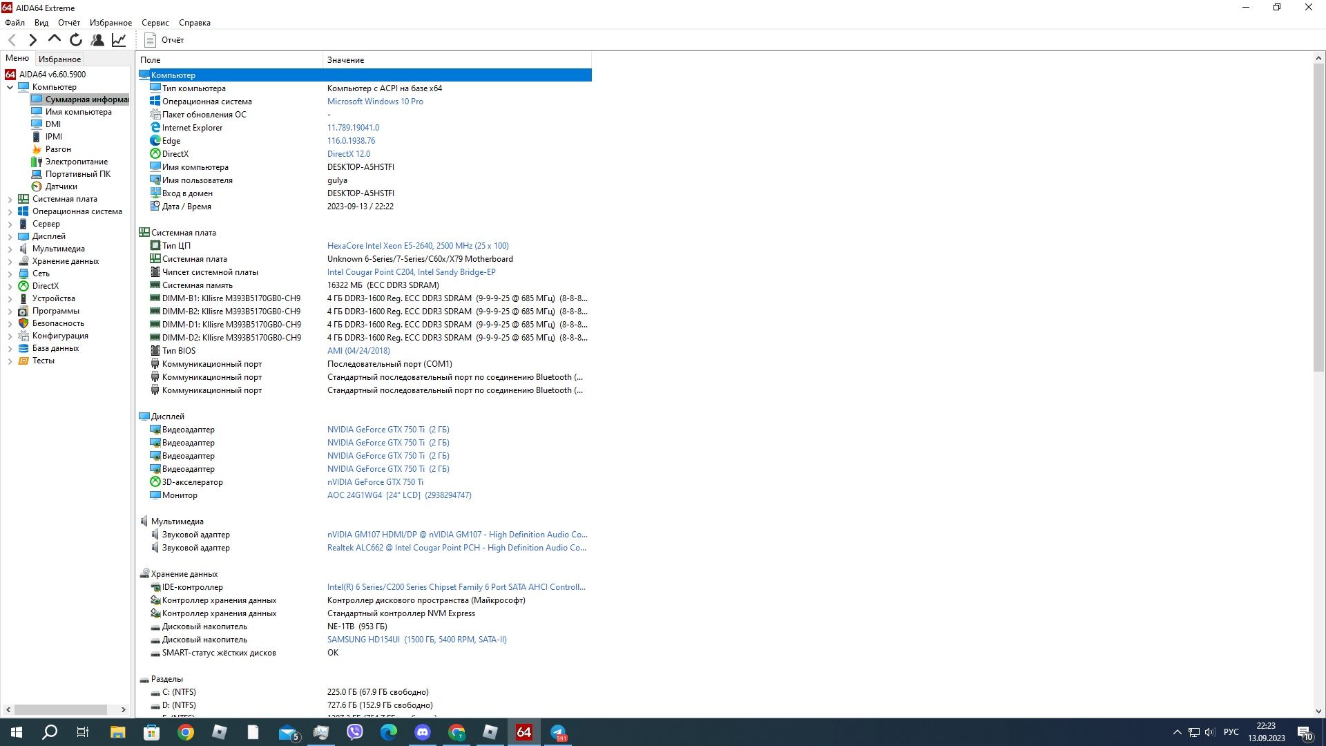
Task: Open Microsoft Windows 10 Pro link
Action: [x=375, y=102]
